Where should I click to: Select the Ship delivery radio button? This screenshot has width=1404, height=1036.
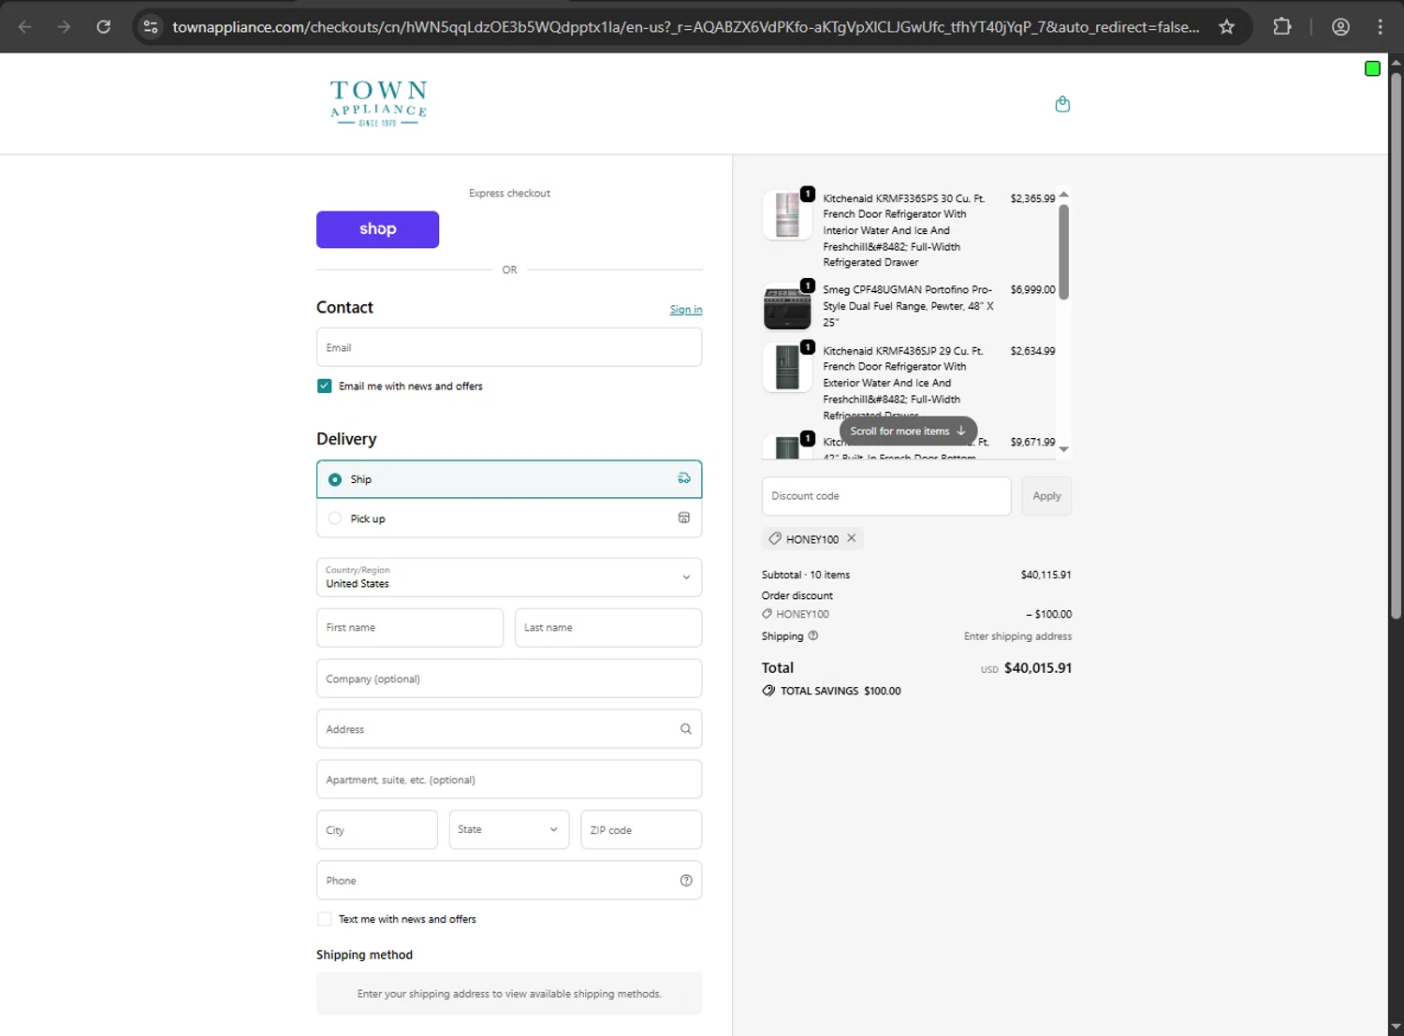click(x=335, y=479)
